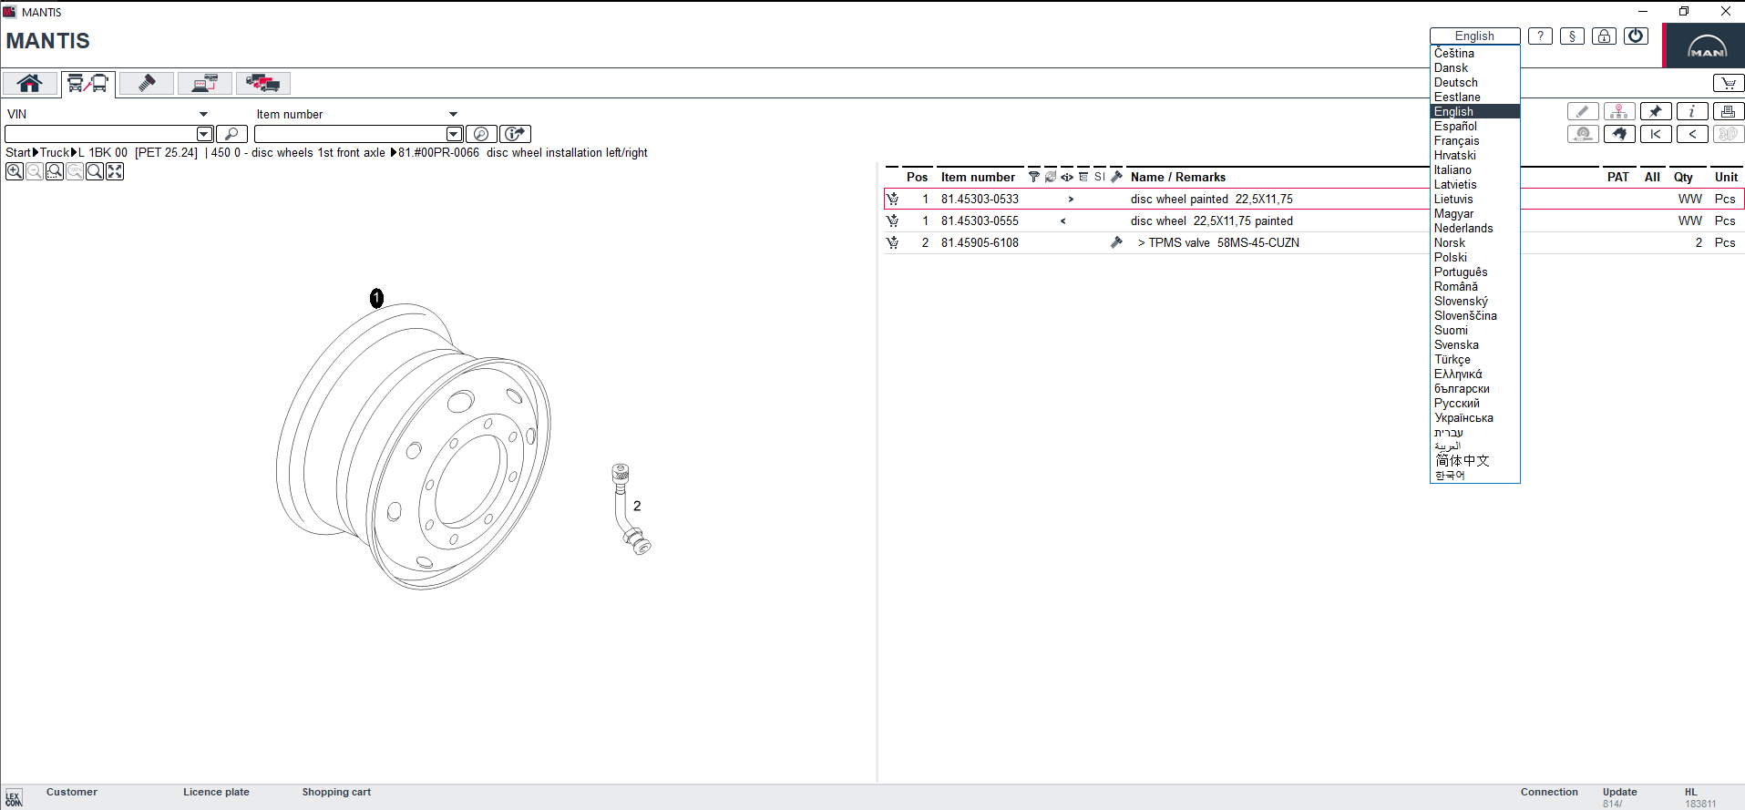Click the funnel filter column header icon
Image resolution: width=1745 pixels, height=810 pixels.
click(x=1033, y=177)
